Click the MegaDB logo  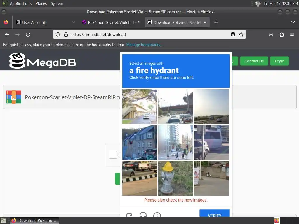coord(43,61)
